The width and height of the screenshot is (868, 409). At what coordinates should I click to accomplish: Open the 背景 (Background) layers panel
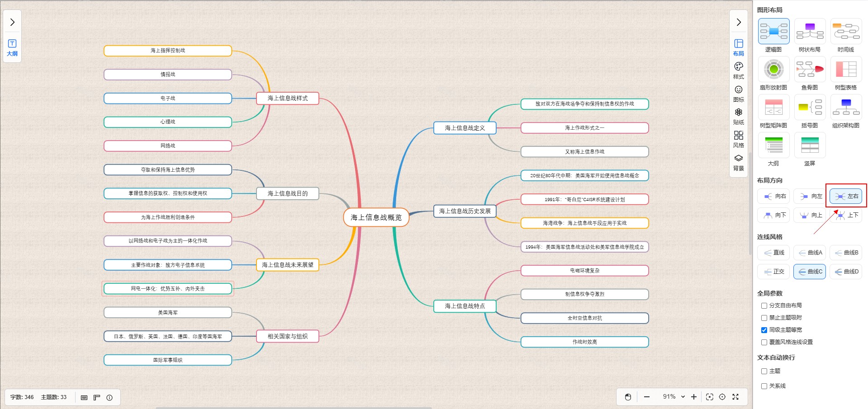[738, 162]
